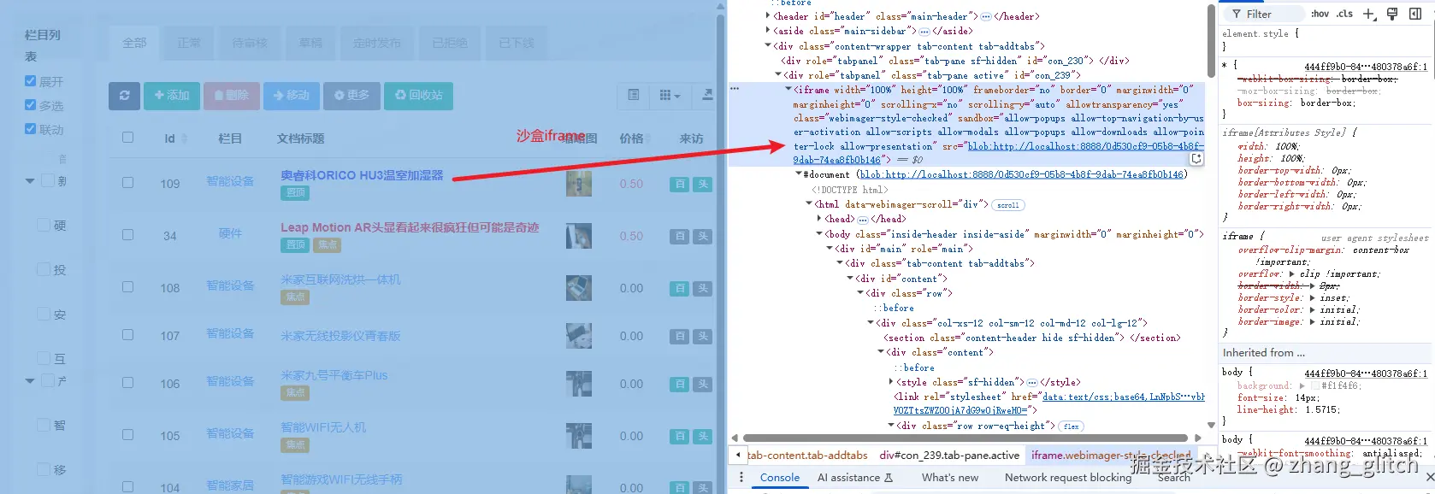The height and width of the screenshot is (494, 1435).
Task: Expand the aside main-sidebar element node
Action: coord(768,31)
